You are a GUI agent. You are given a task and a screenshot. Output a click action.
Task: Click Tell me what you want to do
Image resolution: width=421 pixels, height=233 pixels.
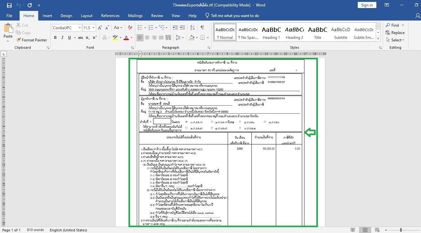pyautogui.click(x=232, y=15)
